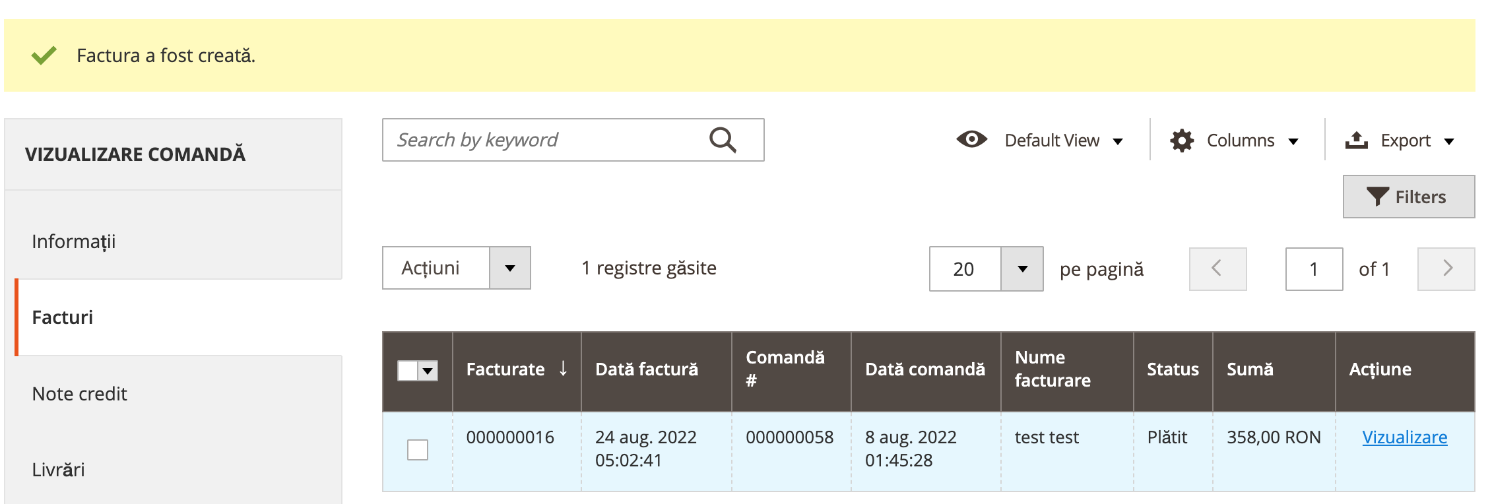Sort by Facturate column arrow
Image resolution: width=1490 pixels, height=504 pixels.
click(563, 368)
